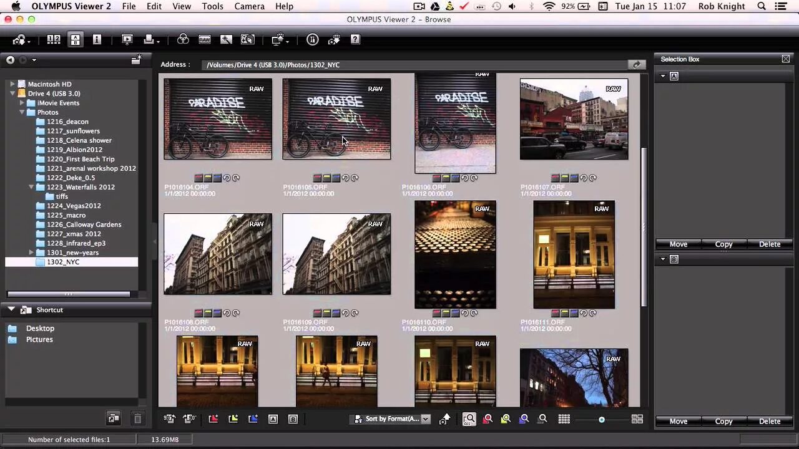Screen dimensions: 799x449
Task: Start the slideshow from the toolbar
Action: 127,40
